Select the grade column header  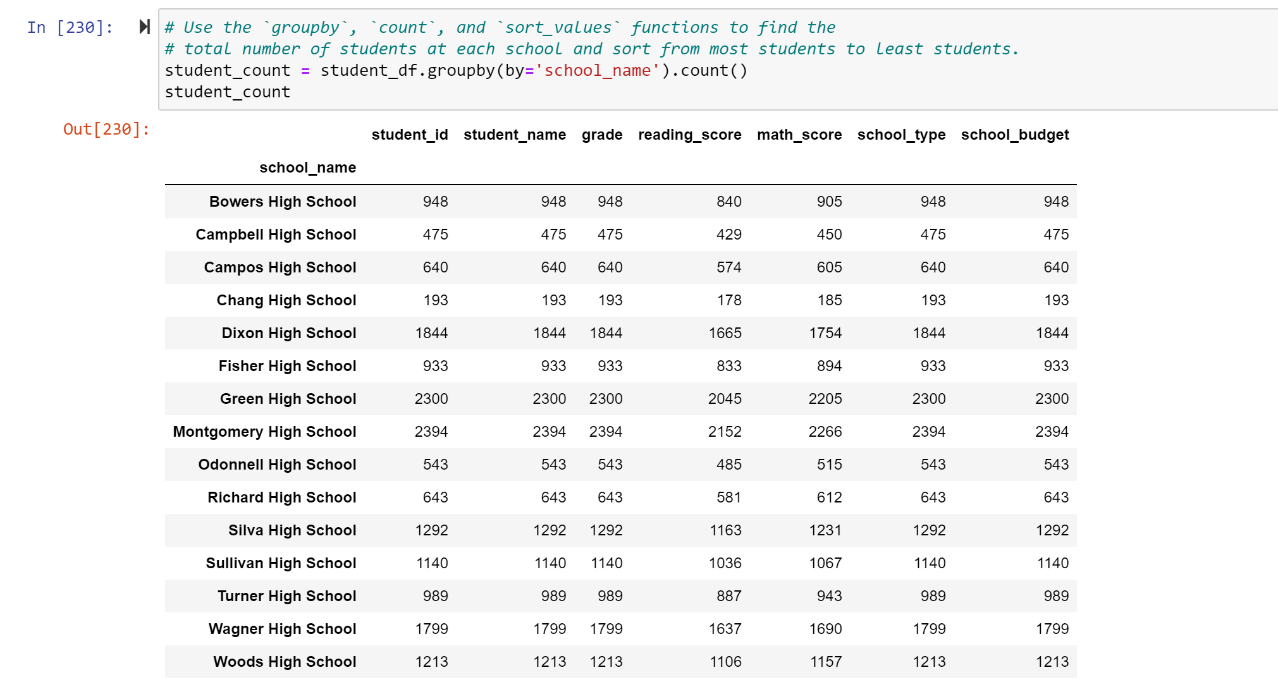pos(601,134)
